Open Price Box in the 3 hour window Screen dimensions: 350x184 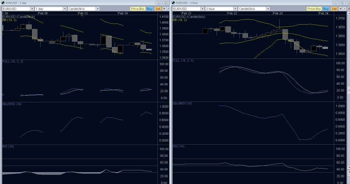(x=314, y=9)
